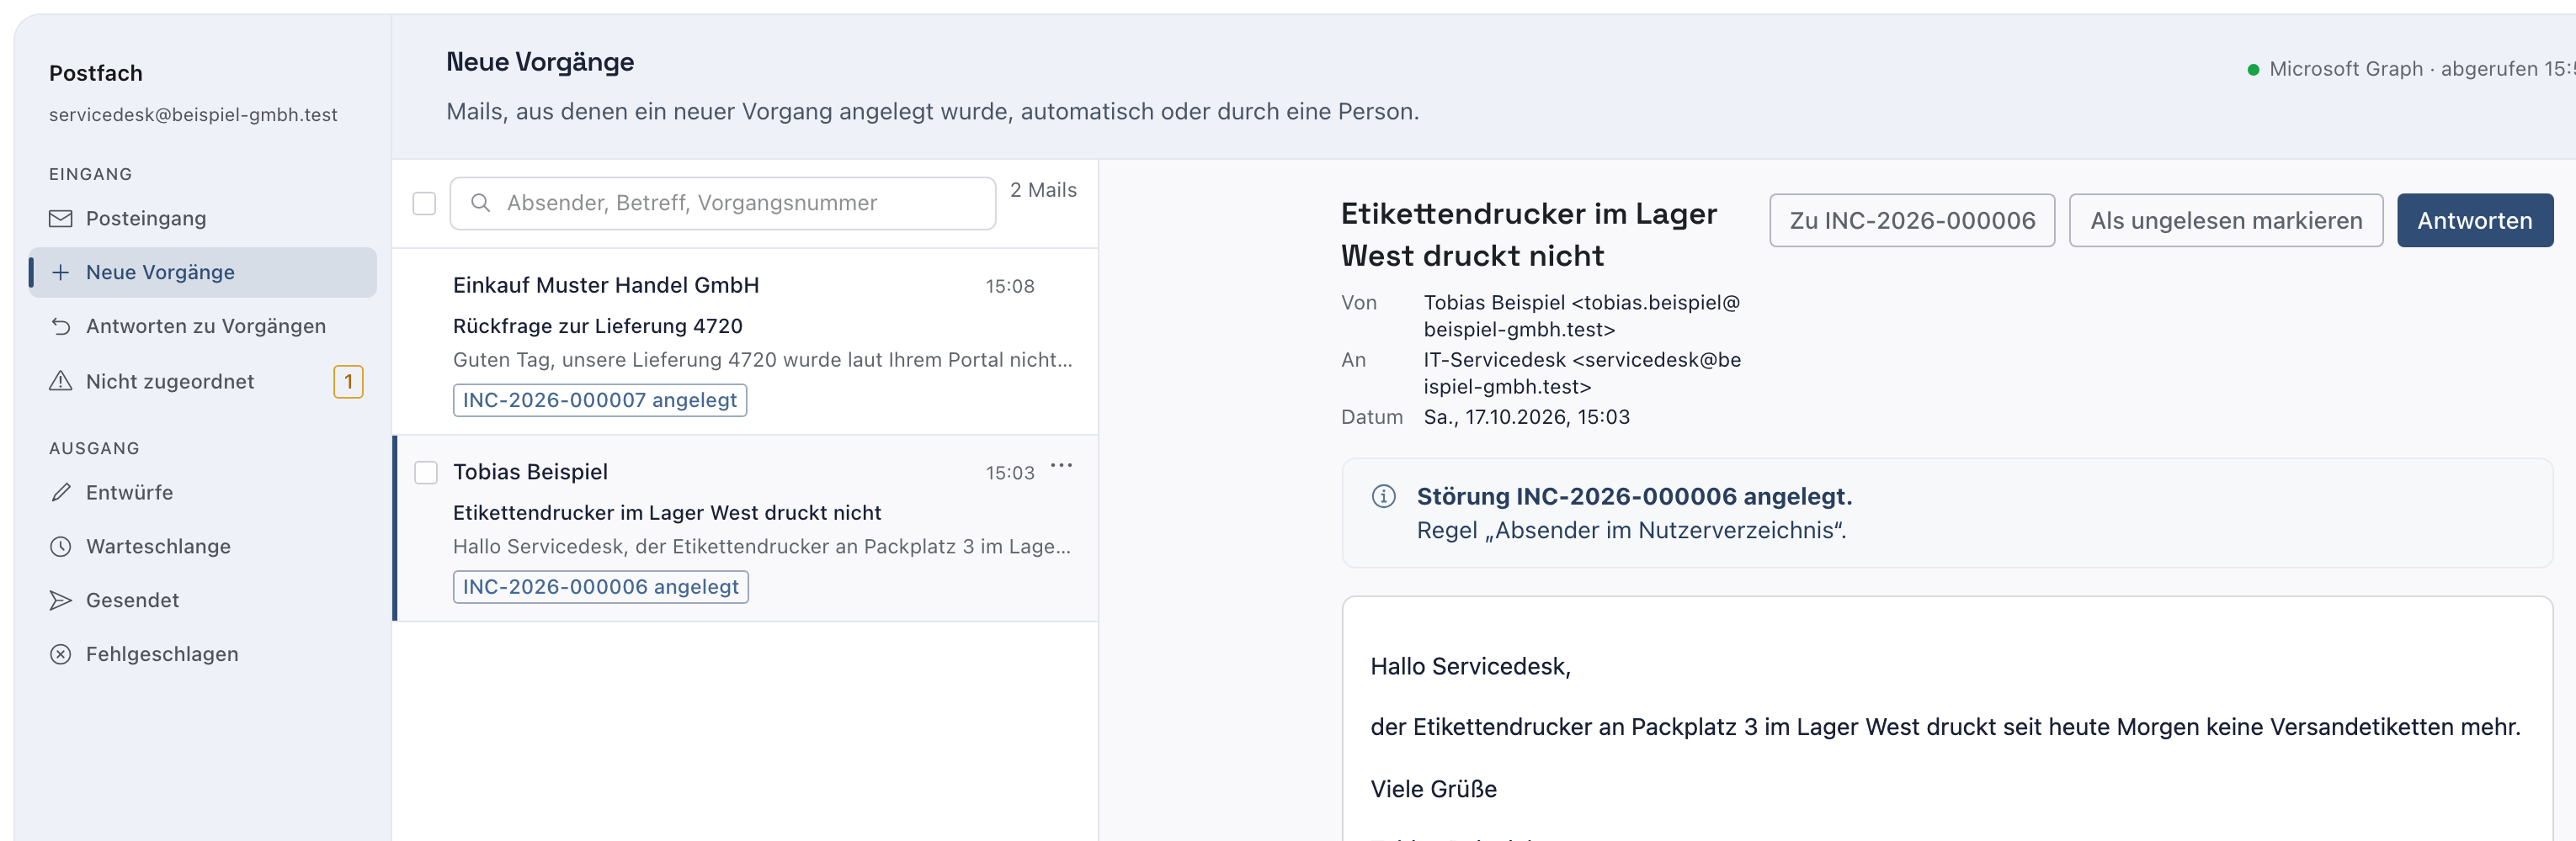Click the Hallo Servicedesk greeting in mail body
The height and width of the screenshot is (841, 2576).
1470,666
